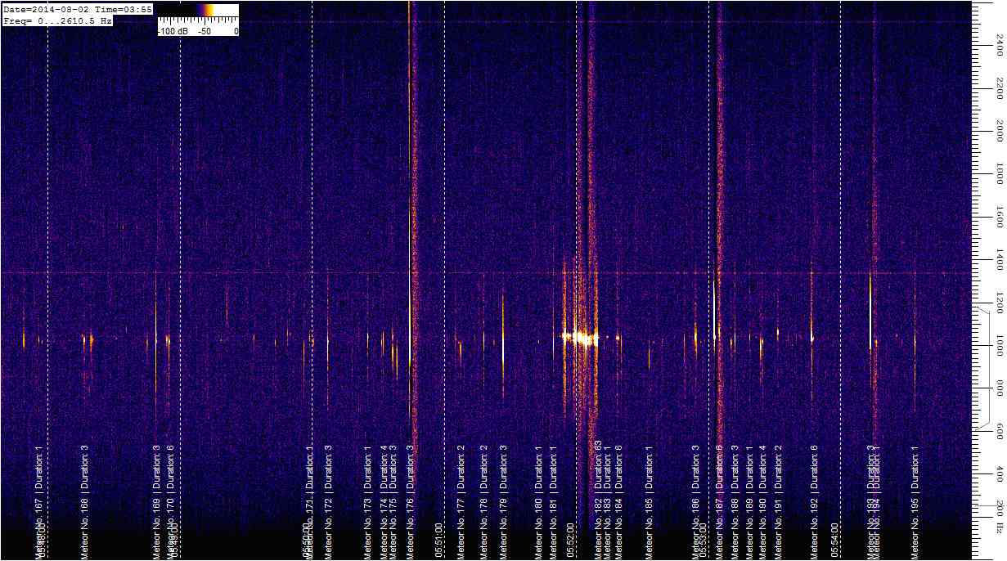Select Meteor No. 182 with Duration 63
The height and width of the screenshot is (561, 1007).
(598, 500)
